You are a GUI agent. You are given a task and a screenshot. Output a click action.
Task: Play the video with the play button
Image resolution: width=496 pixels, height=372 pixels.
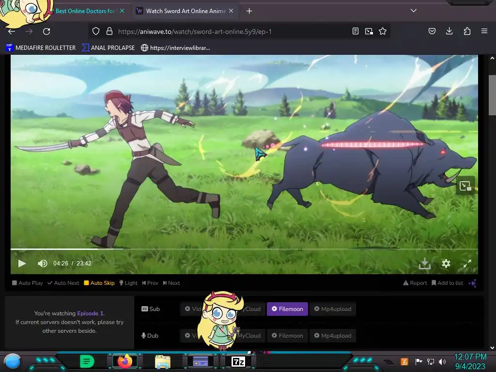pos(21,263)
